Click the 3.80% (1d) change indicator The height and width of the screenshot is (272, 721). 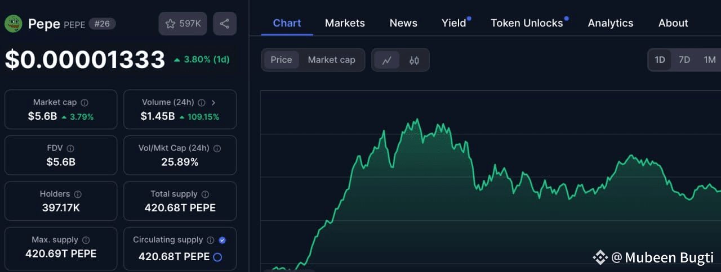202,59
